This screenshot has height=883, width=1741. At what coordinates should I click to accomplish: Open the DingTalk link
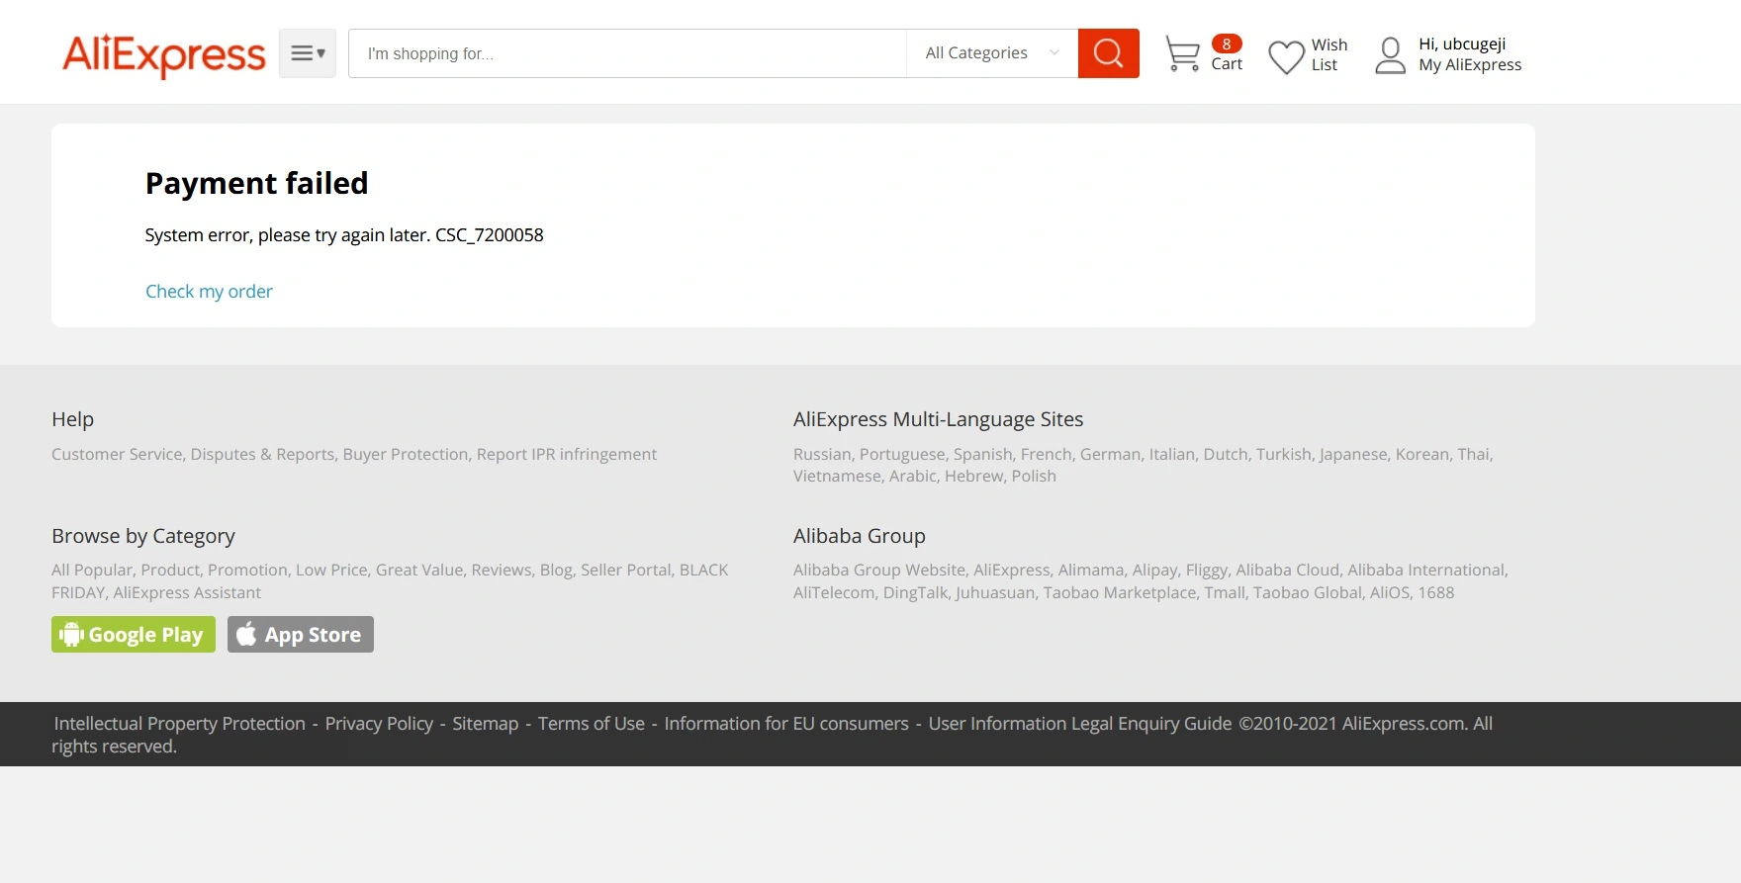pos(915,592)
